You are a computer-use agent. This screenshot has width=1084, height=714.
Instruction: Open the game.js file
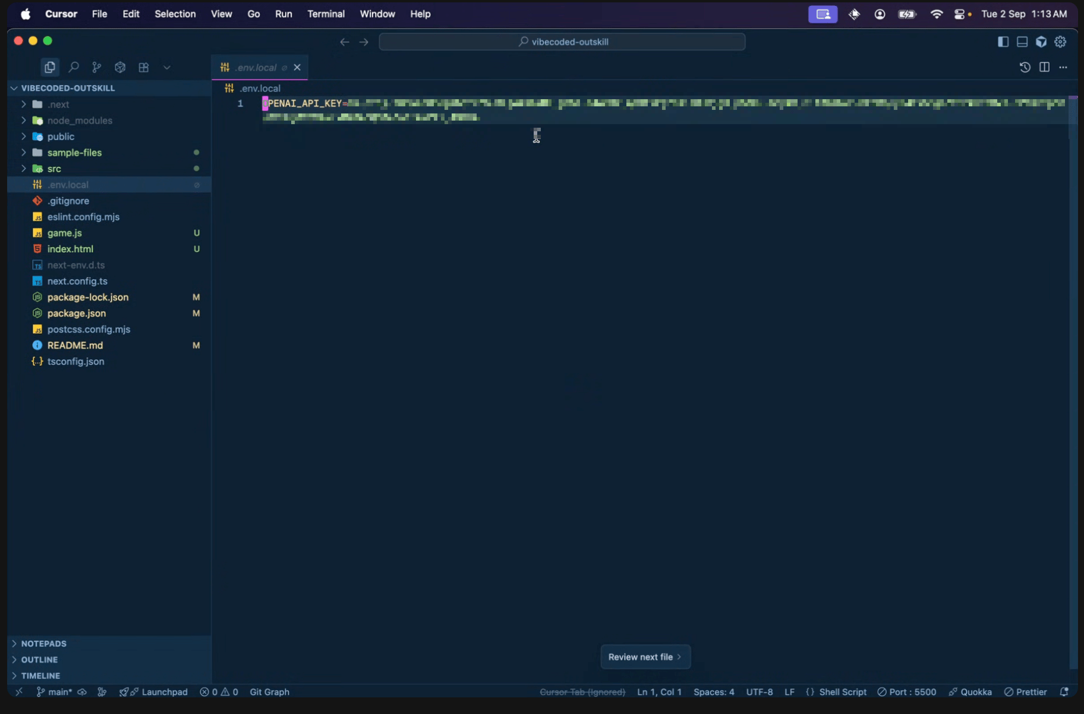109,232
